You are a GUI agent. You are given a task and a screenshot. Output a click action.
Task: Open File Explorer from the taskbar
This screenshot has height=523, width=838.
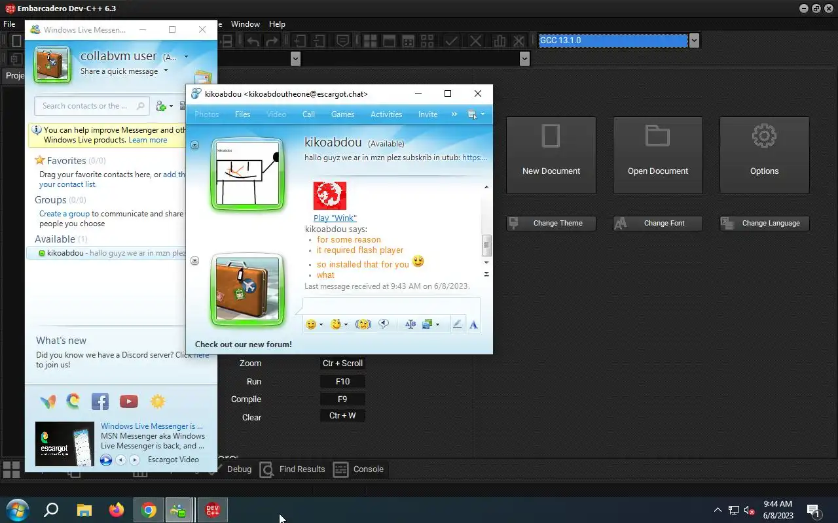[84, 510]
